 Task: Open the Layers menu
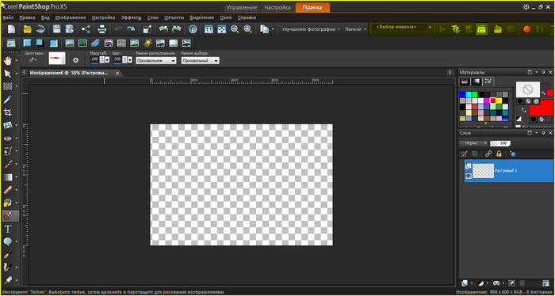pyautogui.click(x=152, y=17)
